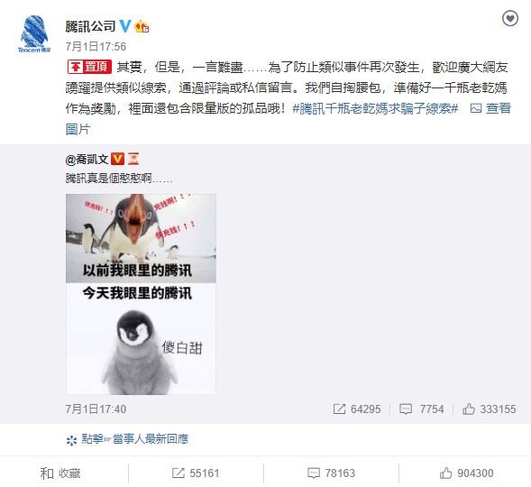Open the @喬凱文 user profile

click(x=87, y=159)
